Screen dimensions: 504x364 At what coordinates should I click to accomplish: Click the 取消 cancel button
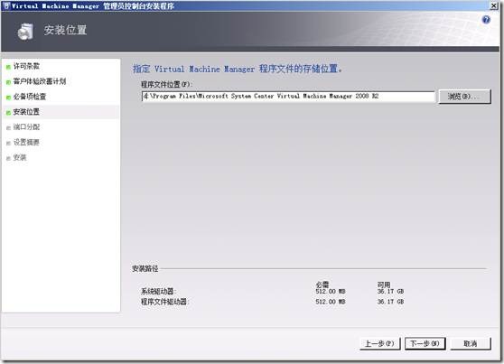click(471, 343)
